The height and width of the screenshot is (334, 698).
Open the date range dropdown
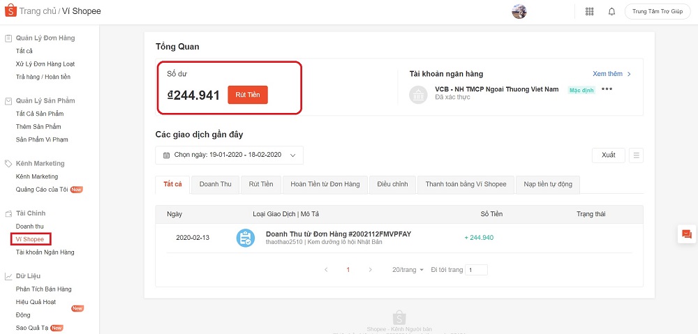tap(229, 155)
